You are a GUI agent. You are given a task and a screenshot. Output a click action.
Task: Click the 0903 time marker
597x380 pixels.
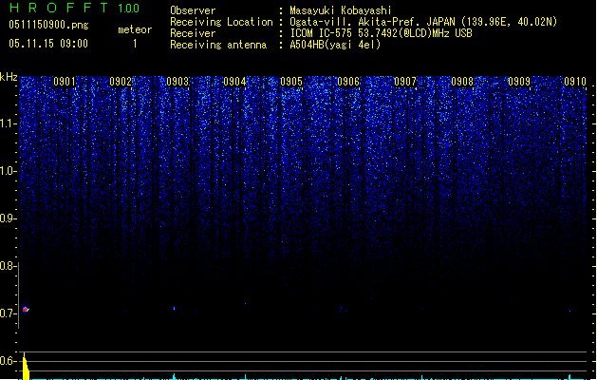tap(177, 82)
